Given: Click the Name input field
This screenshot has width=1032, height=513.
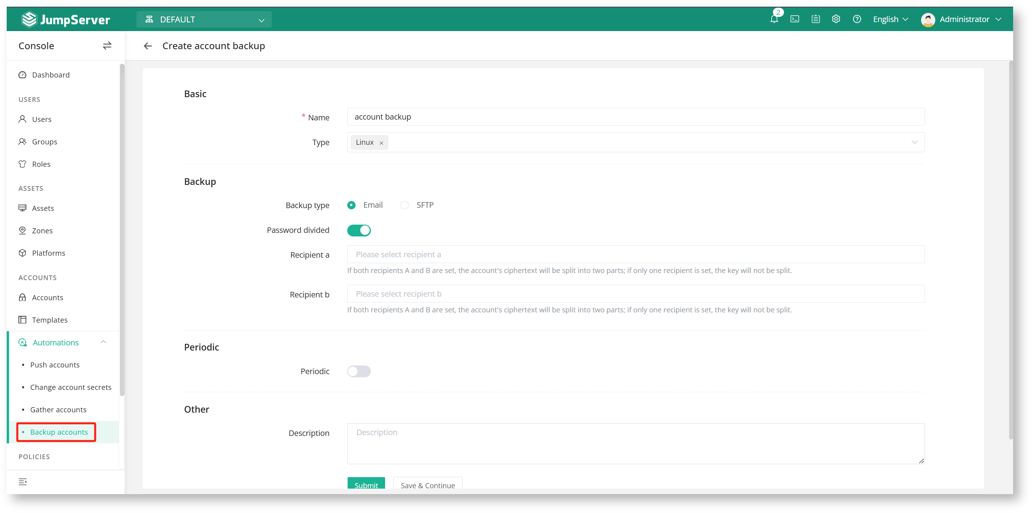Looking at the screenshot, I should click(x=636, y=116).
